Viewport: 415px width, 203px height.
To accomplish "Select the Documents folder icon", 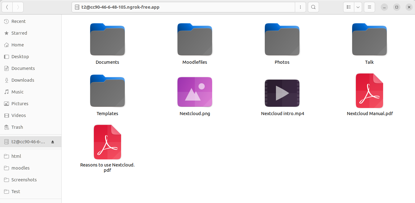I will [107, 40].
